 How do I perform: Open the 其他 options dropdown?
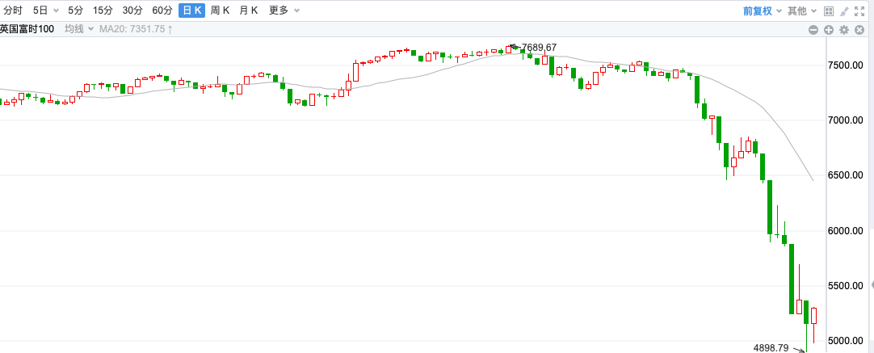(x=802, y=11)
